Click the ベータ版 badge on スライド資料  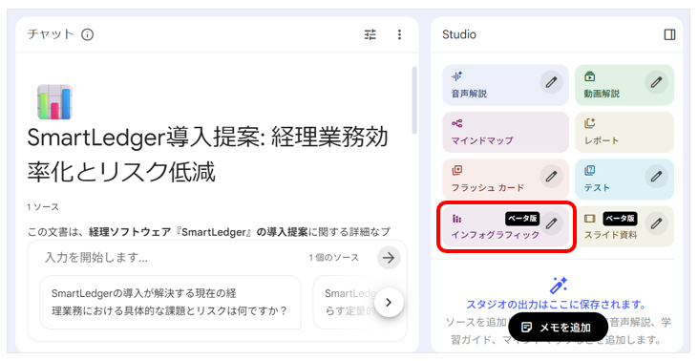click(620, 219)
